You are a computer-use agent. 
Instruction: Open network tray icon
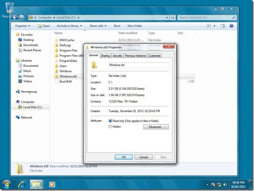(219, 184)
